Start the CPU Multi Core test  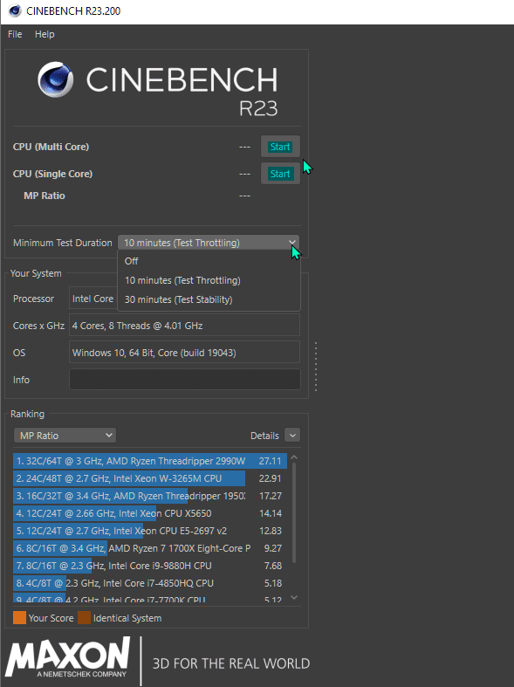pos(280,147)
